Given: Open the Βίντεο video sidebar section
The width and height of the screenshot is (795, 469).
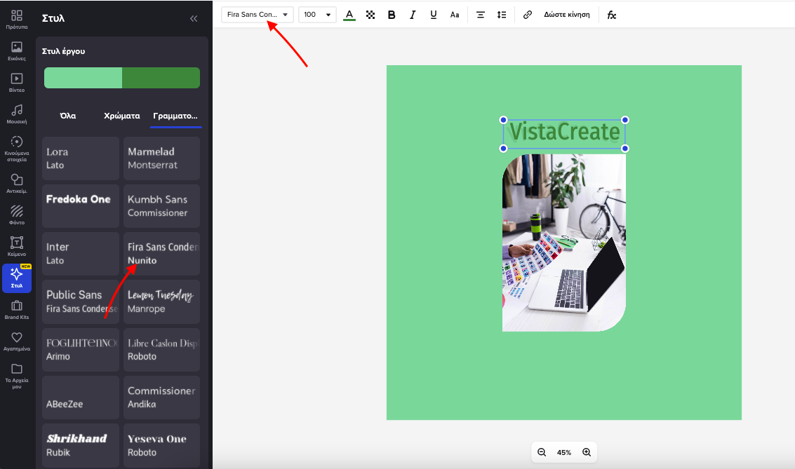Looking at the screenshot, I should 17,83.
